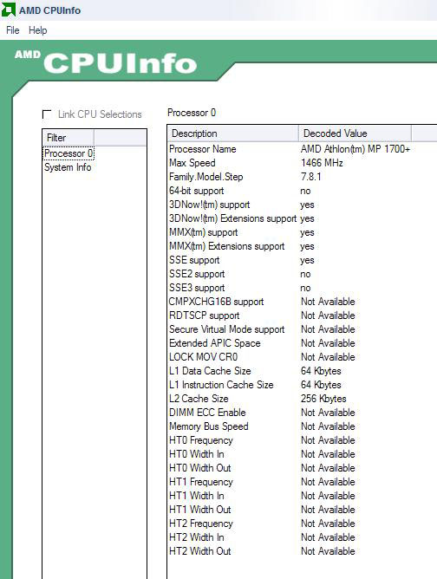Click the 1466 MHz value
This screenshot has width=437, height=579.
click(322, 163)
